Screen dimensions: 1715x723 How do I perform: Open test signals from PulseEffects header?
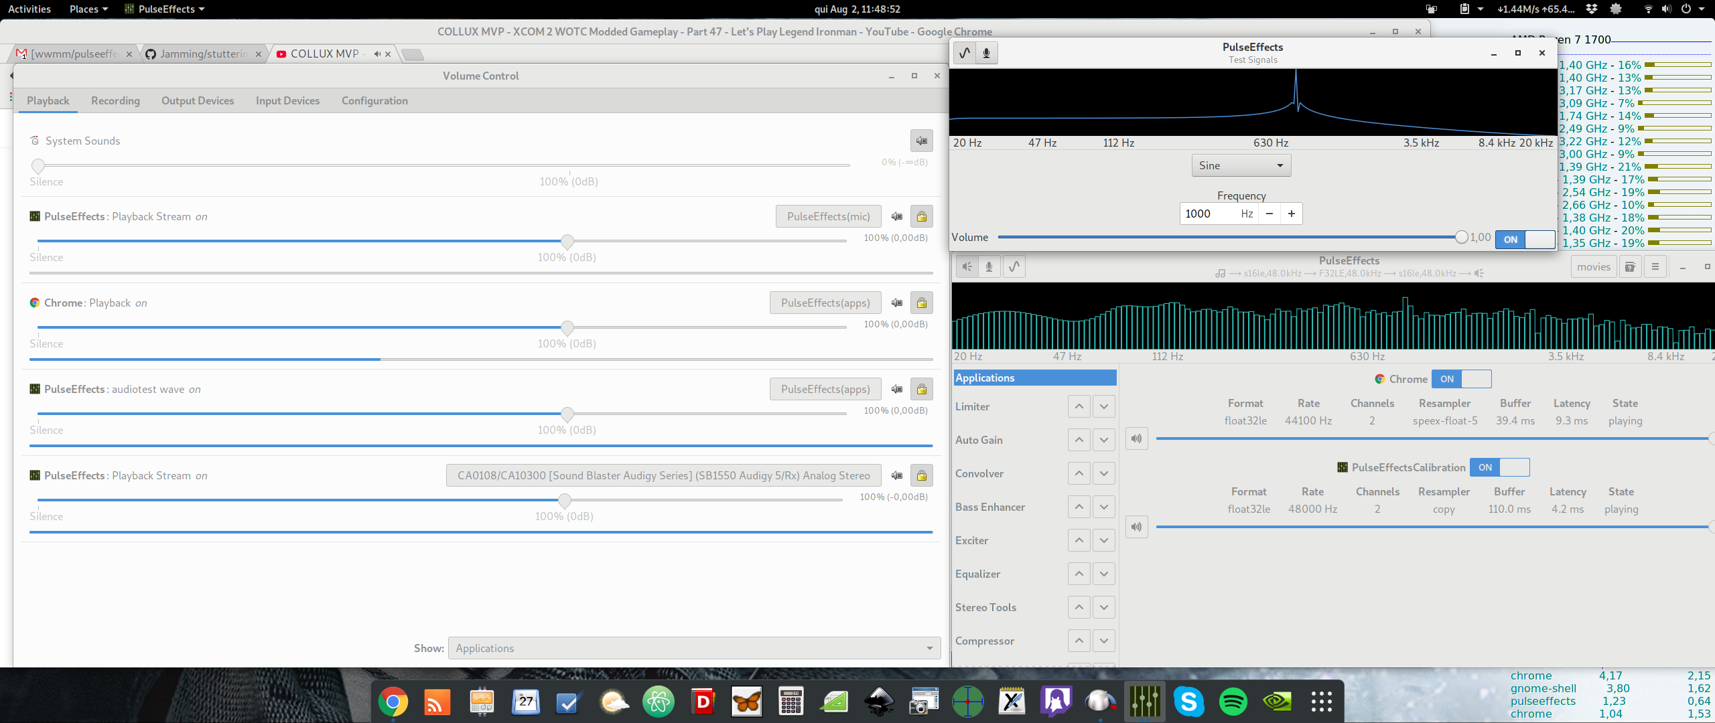(x=1014, y=266)
